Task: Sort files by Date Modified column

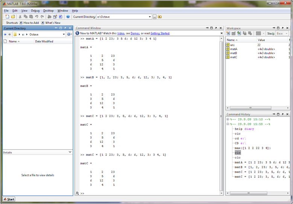Action: click(x=53, y=41)
